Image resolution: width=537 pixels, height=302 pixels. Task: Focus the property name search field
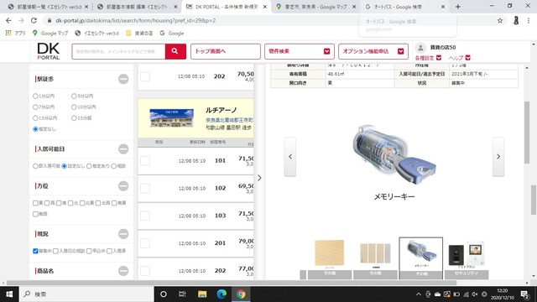click(118, 51)
